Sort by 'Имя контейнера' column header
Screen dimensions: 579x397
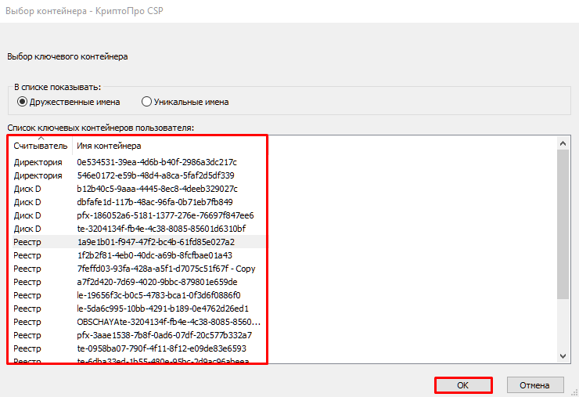pyautogui.click(x=109, y=146)
